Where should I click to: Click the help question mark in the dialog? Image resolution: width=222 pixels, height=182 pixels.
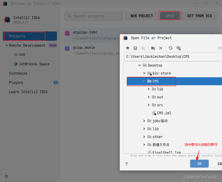pyautogui.click(x=126, y=164)
